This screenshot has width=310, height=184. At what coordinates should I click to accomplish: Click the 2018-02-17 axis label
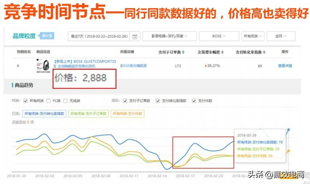coord(185,176)
